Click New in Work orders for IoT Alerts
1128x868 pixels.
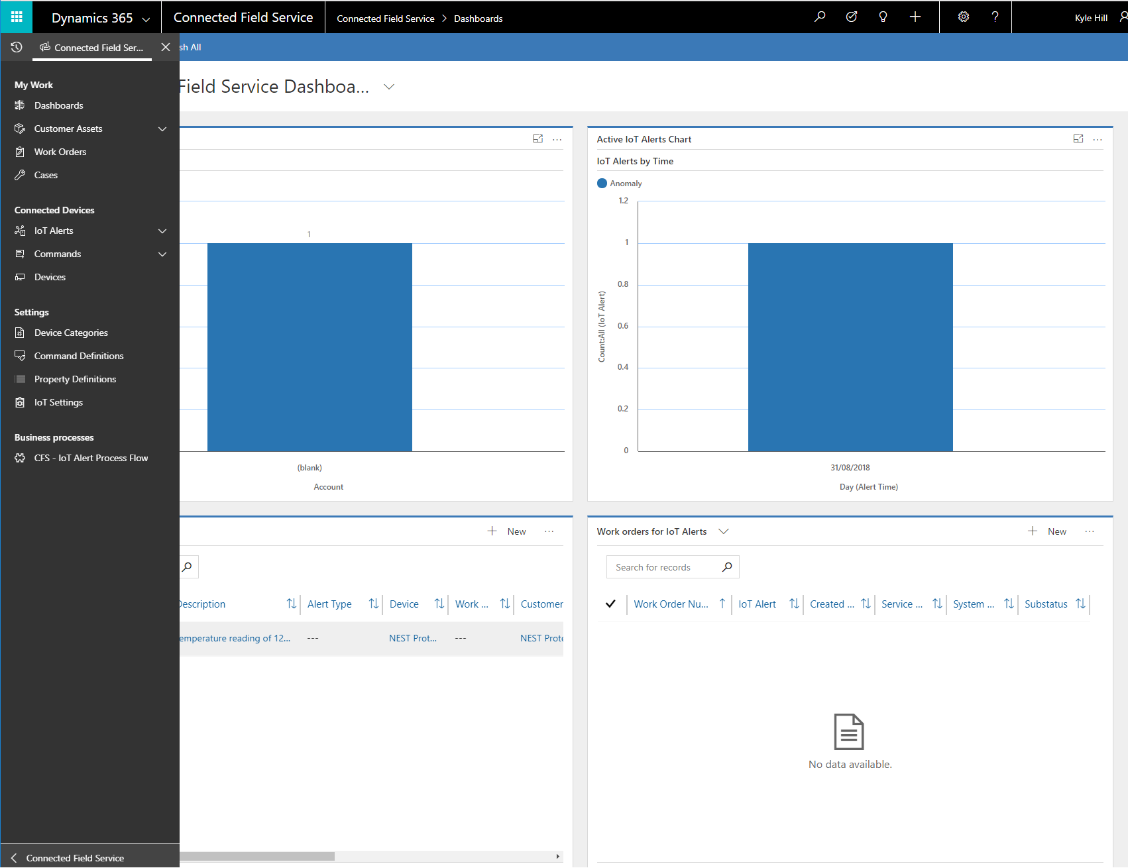[x=1047, y=531]
